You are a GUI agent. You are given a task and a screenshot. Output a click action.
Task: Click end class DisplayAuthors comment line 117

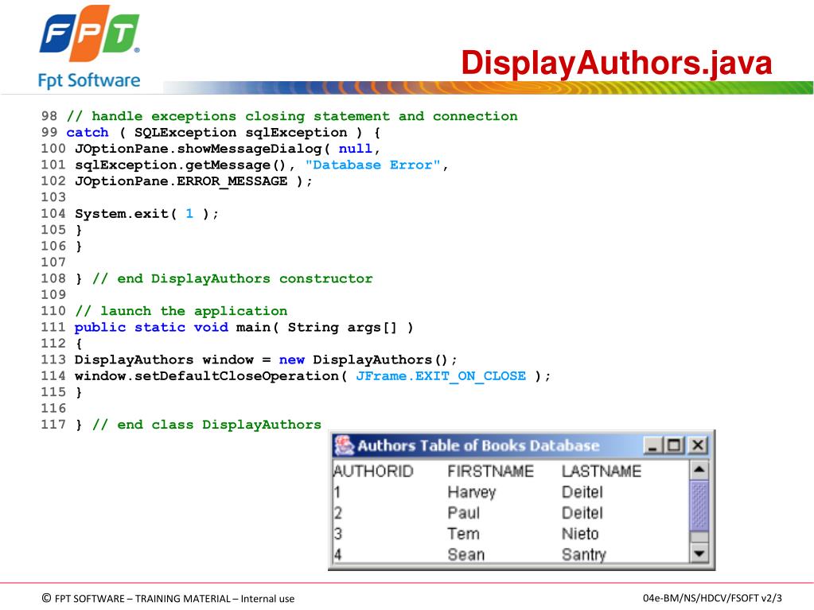pos(207,425)
